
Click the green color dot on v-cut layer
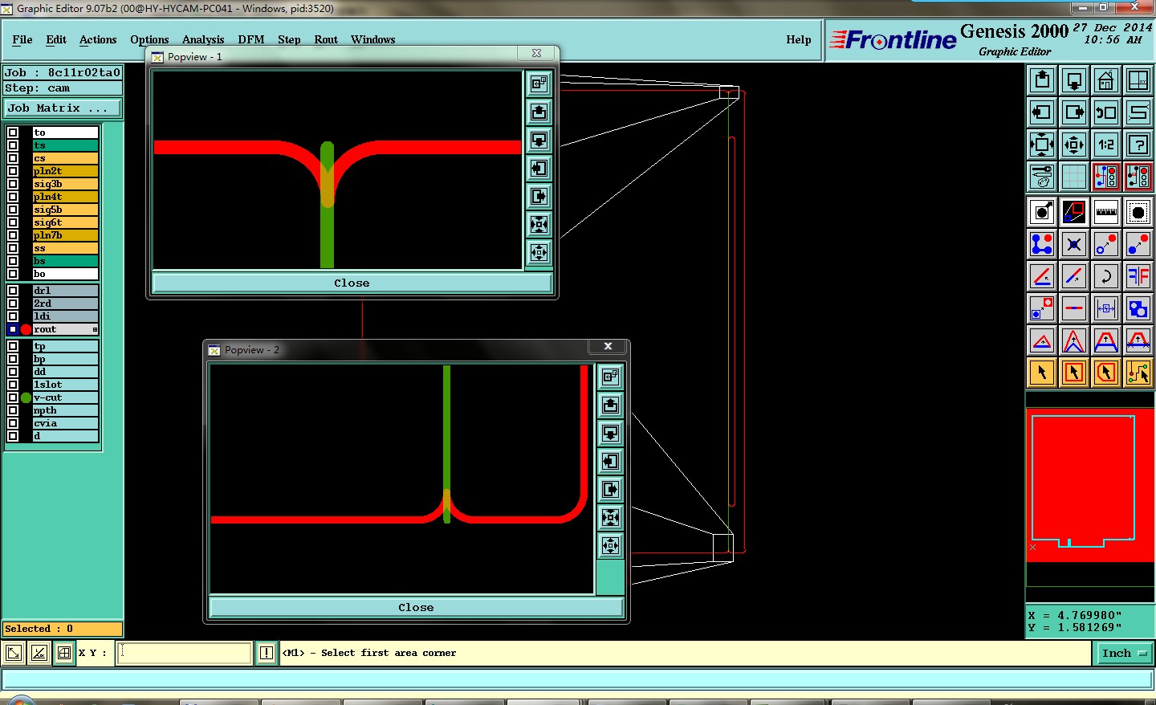click(x=26, y=397)
